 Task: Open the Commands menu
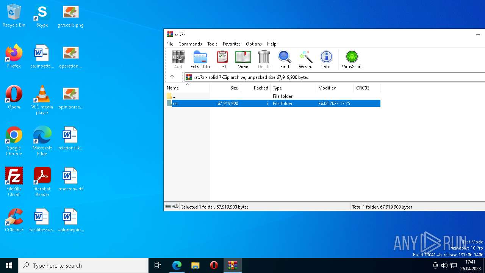point(190,44)
